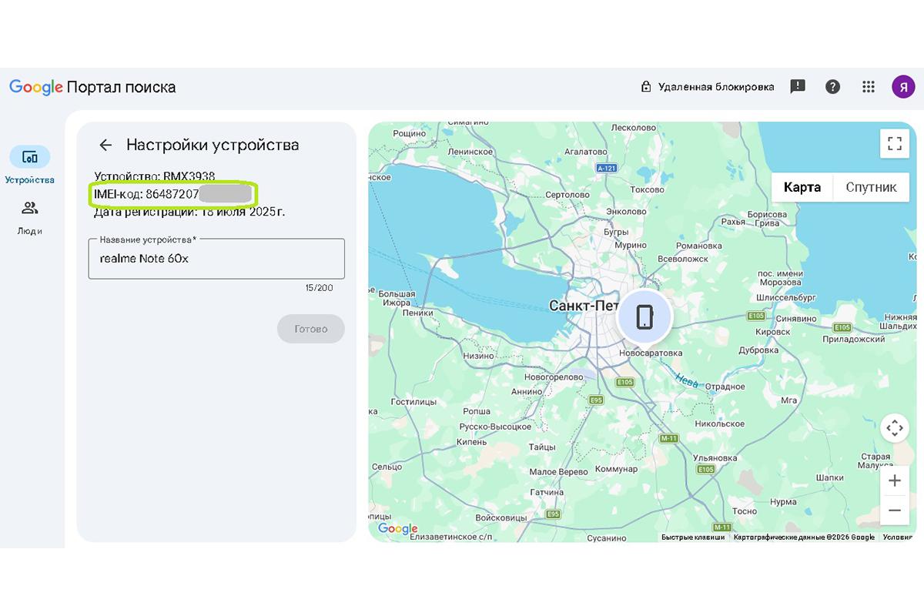Switch map to Карта view
The height and width of the screenshot is (616, 924).
(802, 187)
